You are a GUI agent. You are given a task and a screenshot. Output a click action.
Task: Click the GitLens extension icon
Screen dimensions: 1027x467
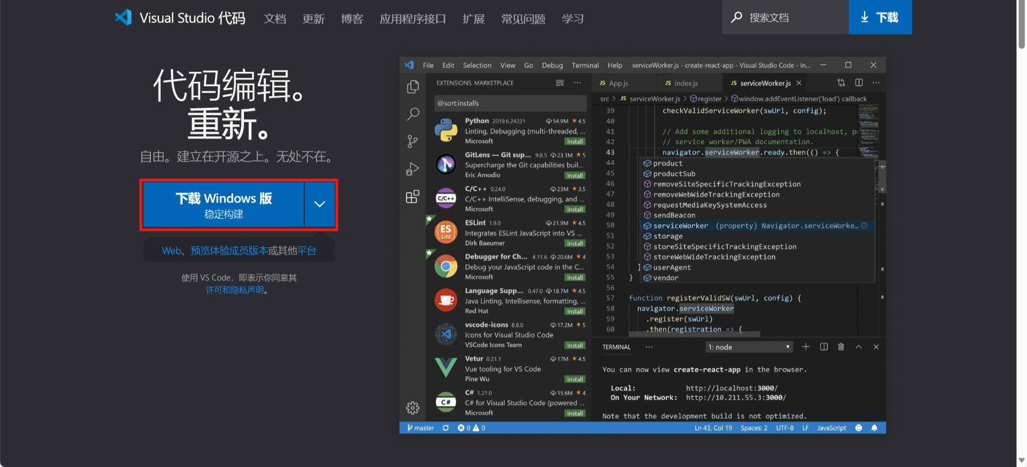[x=446, y=164]
